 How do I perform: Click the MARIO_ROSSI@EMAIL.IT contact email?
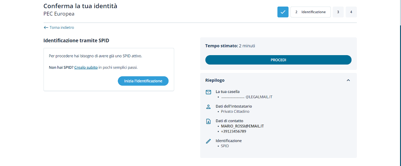[x=242, y=126]
